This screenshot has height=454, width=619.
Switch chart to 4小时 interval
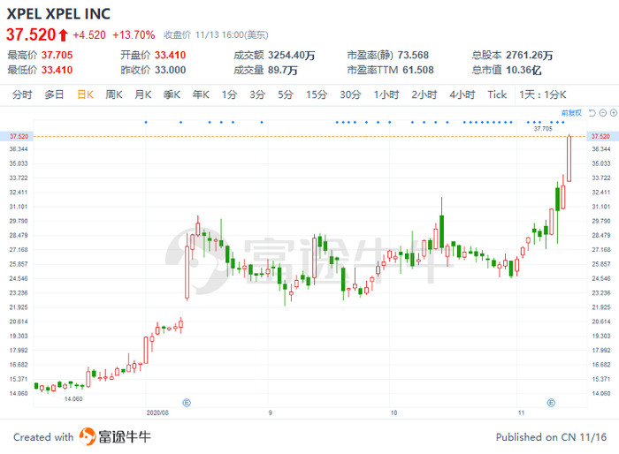pos(462,95)
